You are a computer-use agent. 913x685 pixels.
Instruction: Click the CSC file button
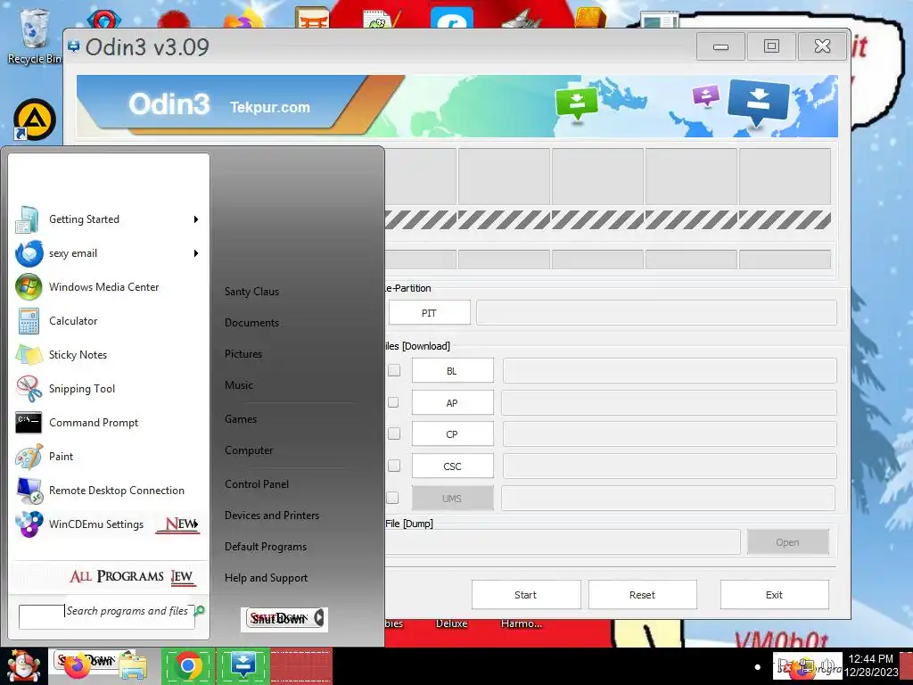(x=452, y=466)
